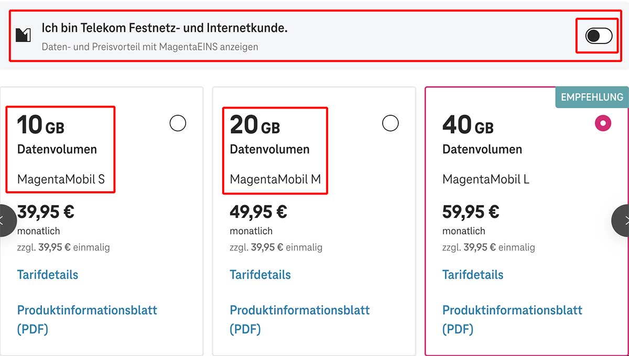This screenshot has height=356, width=629.
Task: Click the EMPFEHLUNG badge
Action: click(591, 98)
